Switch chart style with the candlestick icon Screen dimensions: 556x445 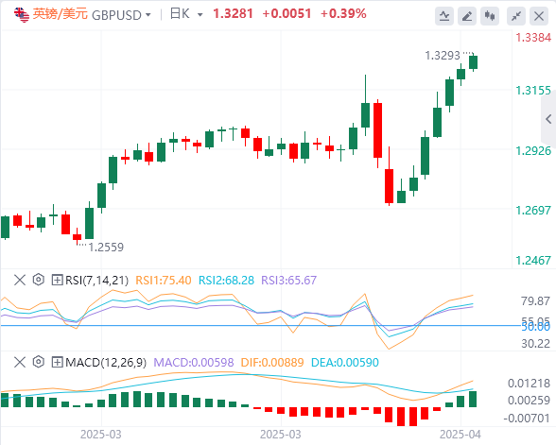490,16
